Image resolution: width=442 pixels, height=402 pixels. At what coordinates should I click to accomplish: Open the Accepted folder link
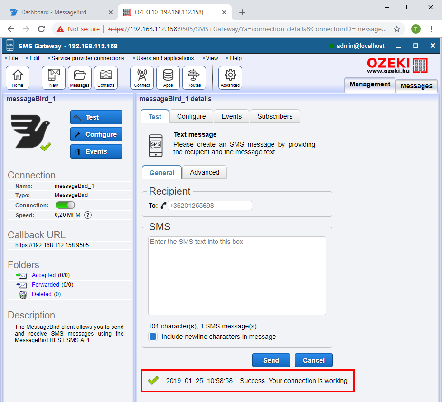pyautogui.click(x=44, y=275)
